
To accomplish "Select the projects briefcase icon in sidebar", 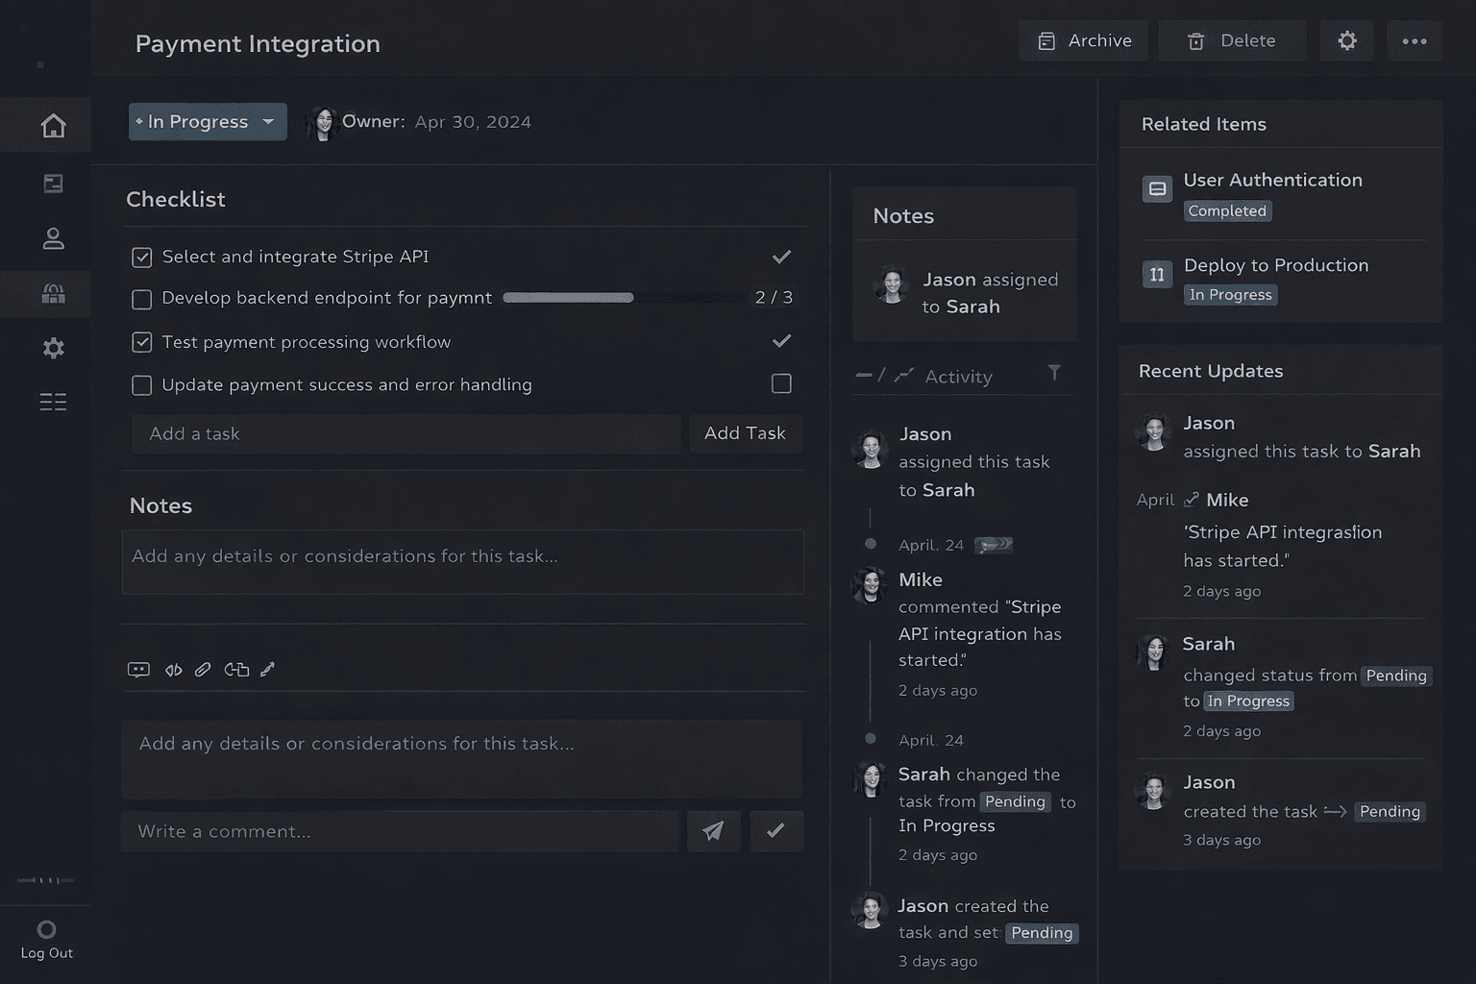I will 53,293.
